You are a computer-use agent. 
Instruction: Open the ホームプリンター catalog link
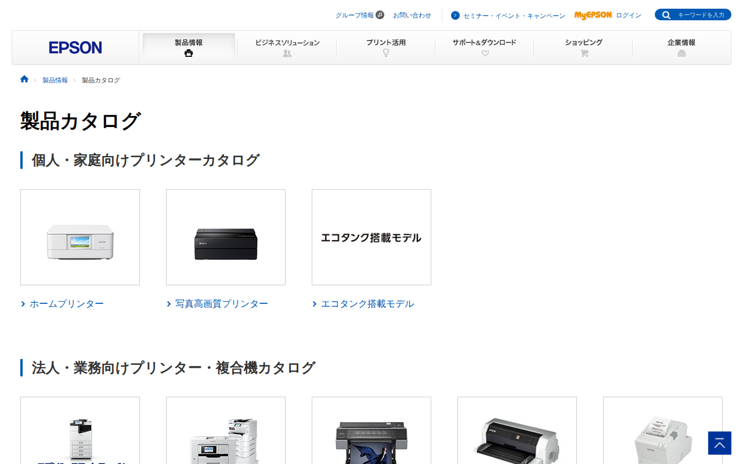click(67, 304)
